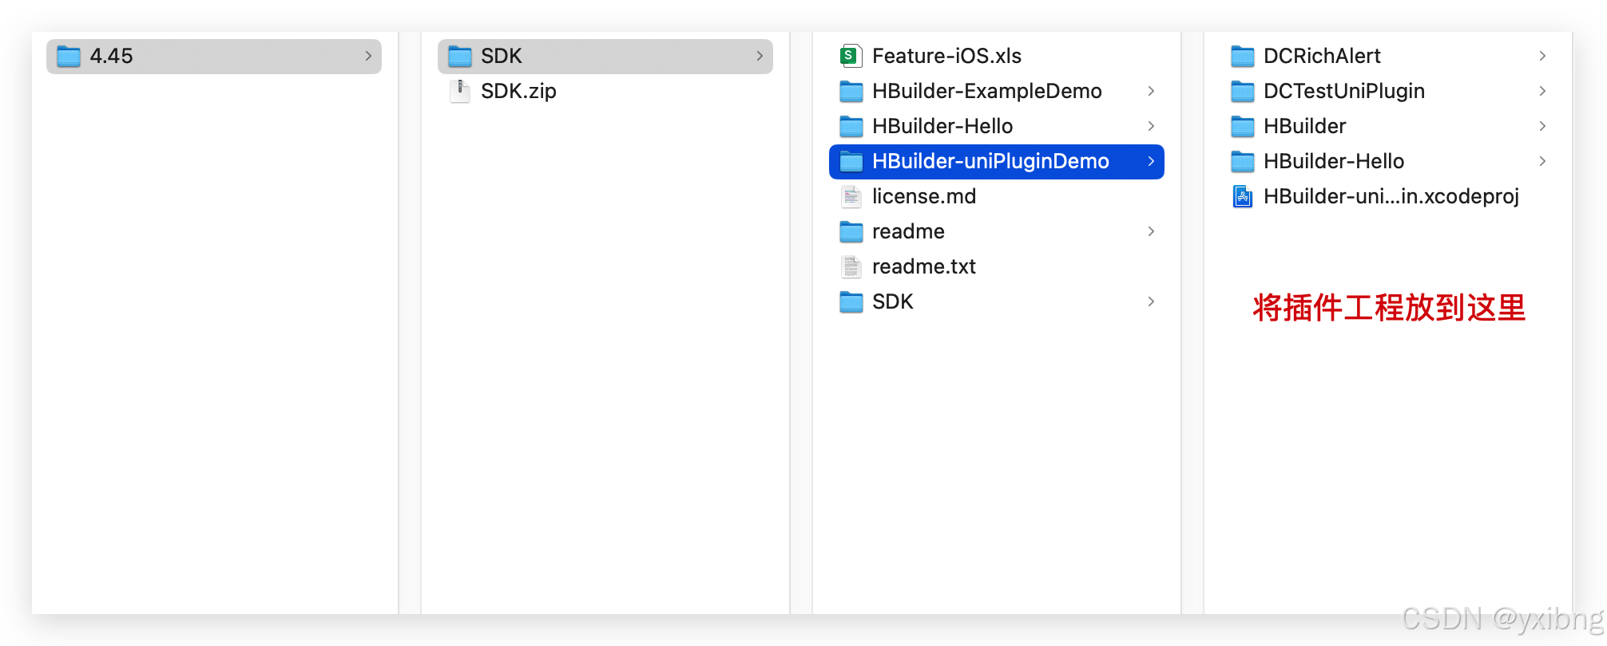Screen dimensions: 1607x646
Task: Click the SDK folder icon in third column
Action: pyautogui.click(x=851, y=302)
